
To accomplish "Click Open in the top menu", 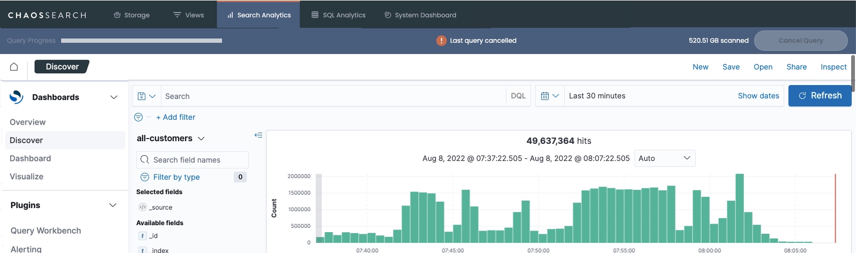I will click(763, 67).
